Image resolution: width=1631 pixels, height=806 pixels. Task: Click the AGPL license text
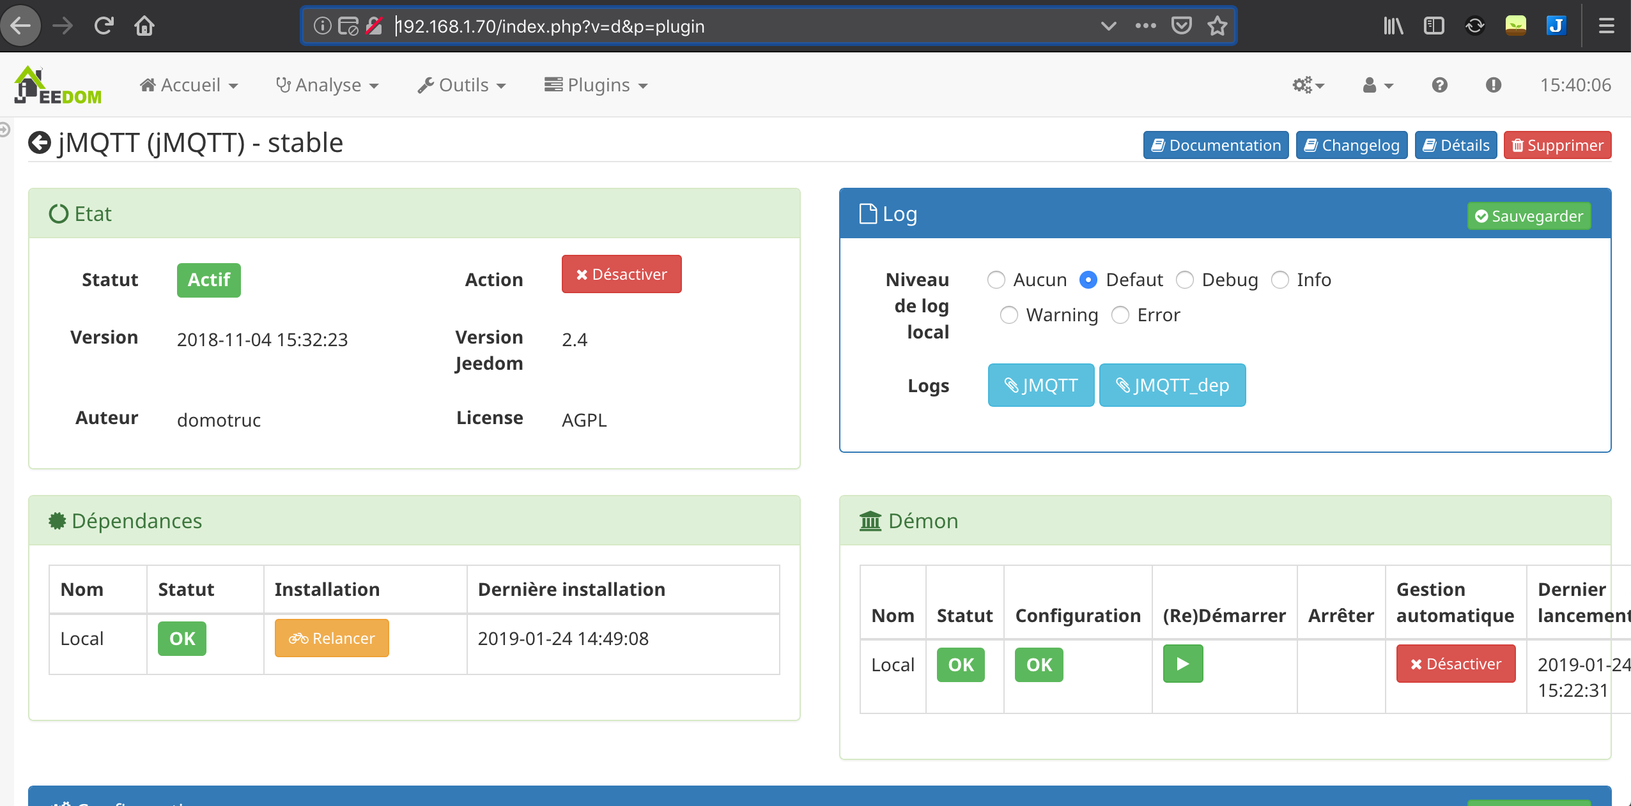pos(584,420)
